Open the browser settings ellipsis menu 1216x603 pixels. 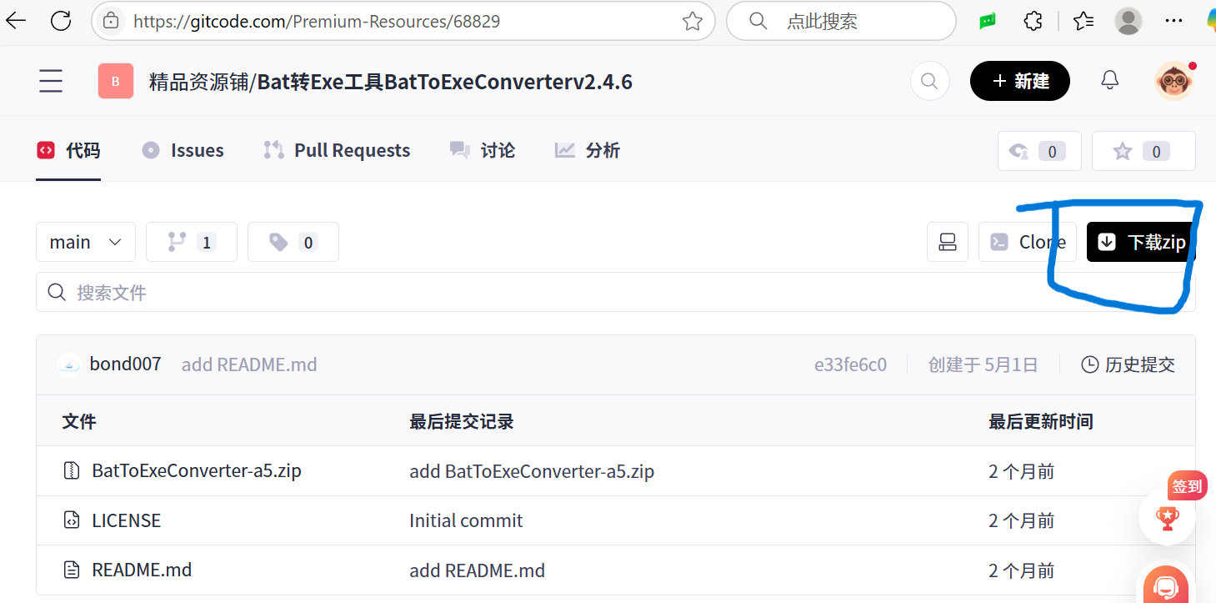(1173, 21)
